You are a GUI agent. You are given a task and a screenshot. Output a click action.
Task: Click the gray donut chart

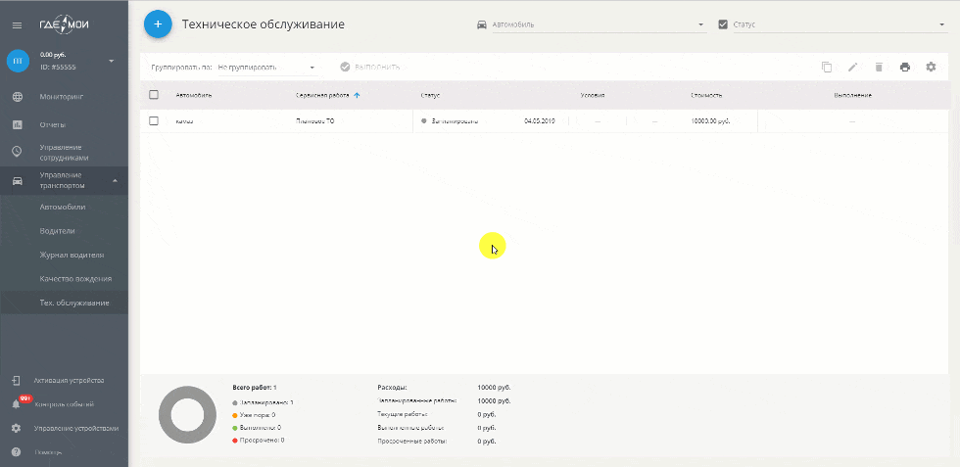(187, 415)
